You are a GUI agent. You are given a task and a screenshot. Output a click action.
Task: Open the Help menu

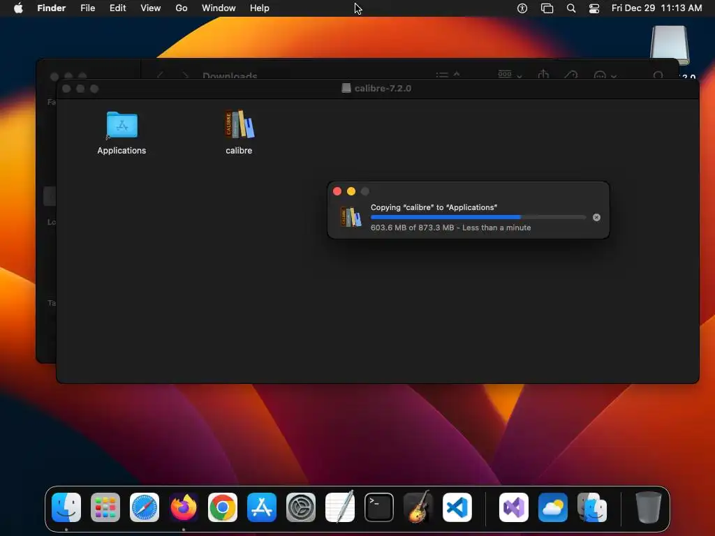coord(260,8)
